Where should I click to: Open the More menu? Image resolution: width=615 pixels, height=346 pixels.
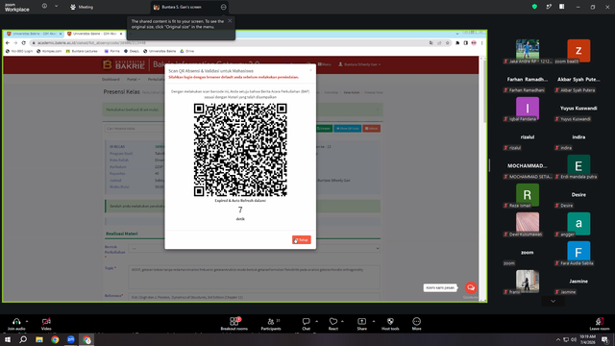point(416,324)
